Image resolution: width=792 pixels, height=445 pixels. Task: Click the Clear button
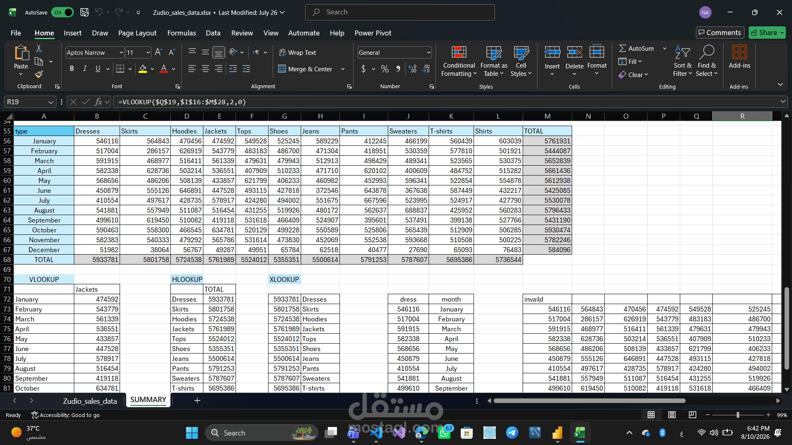[x=633, y=75]
